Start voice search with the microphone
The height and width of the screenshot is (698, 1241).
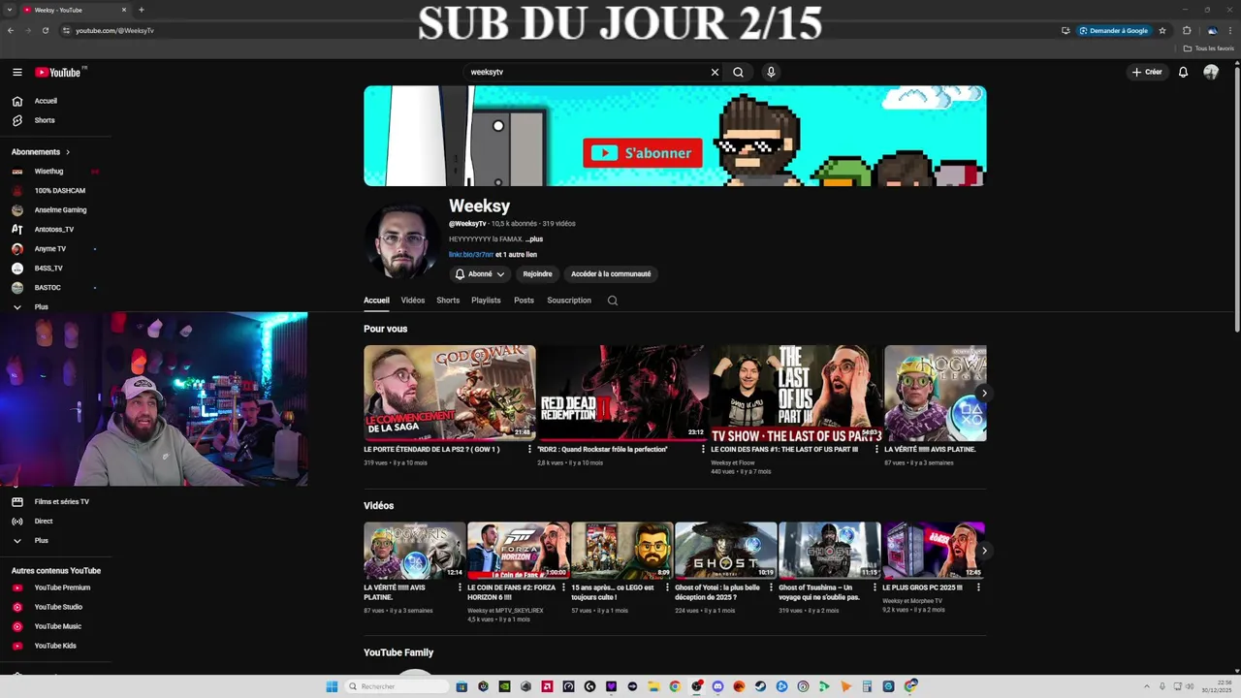pyautogui.click(x=771, y=72)
